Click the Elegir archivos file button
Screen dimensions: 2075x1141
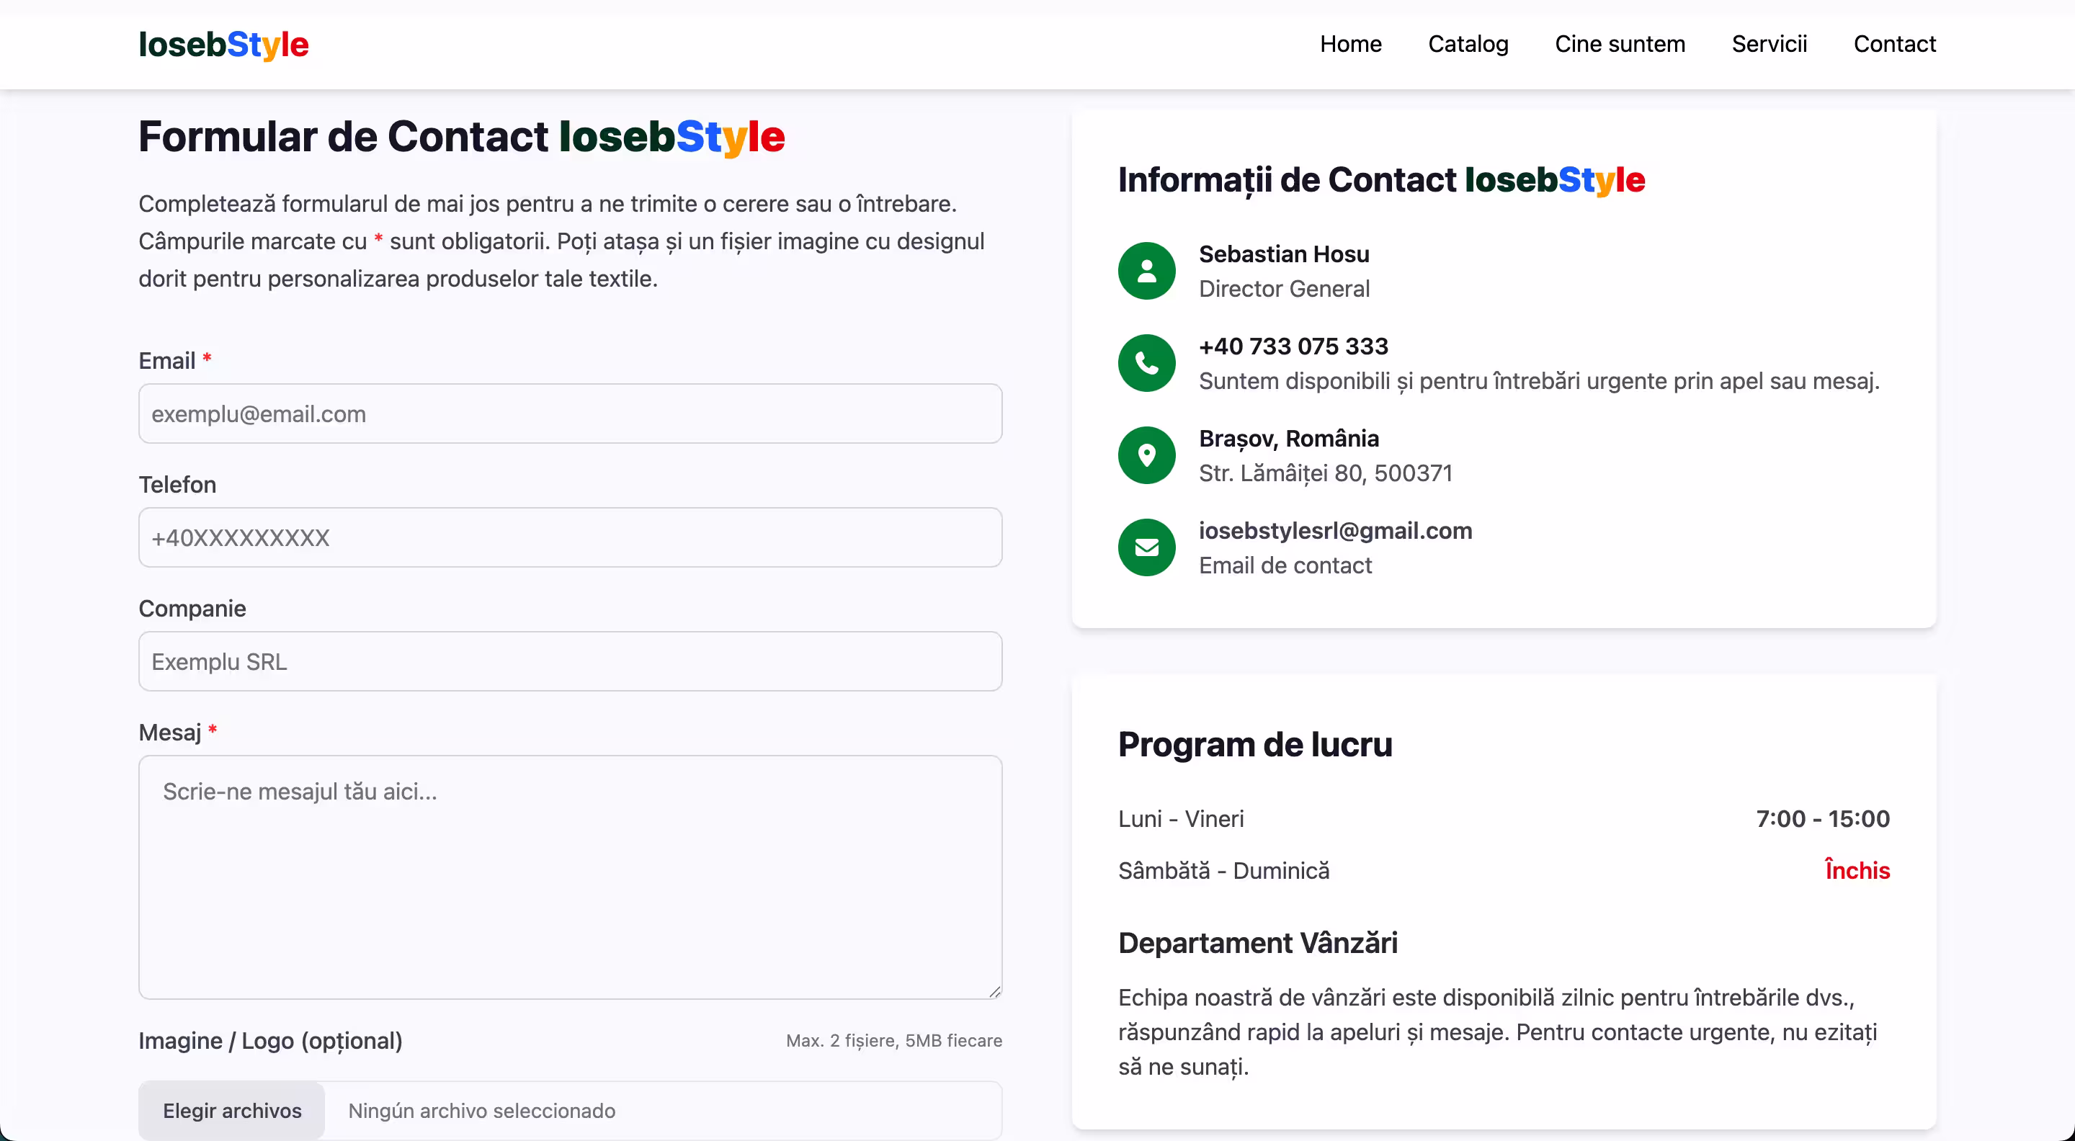[x=232, y=1111]
